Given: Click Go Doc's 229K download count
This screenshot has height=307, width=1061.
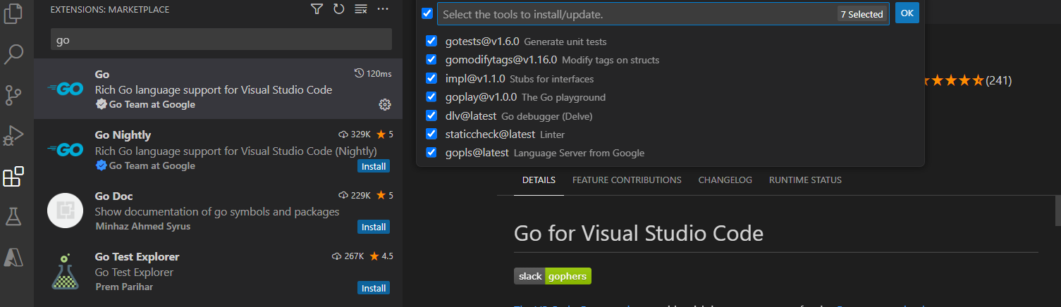Looking at the screenshot, I should click(355, 195).
